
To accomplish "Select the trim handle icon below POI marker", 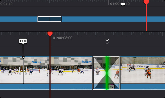I will click(x=23, y=70).
